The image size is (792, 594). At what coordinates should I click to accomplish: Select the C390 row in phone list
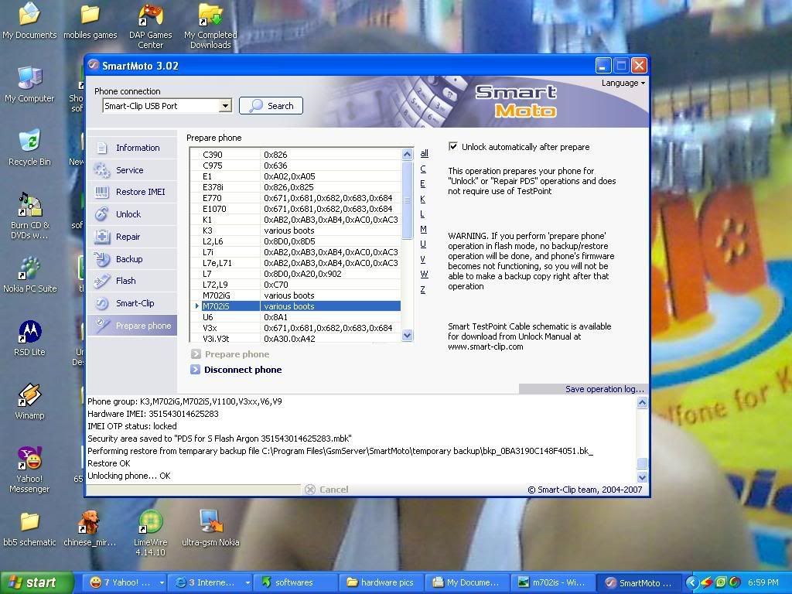[x=297, y=155]
